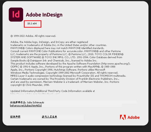Click the MPEG Layer-3 audio compression line
The image size is (151, 132).
pyautogui.click(x=68, y=76)
